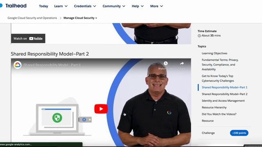Select Shared Responsibility Model–Part 2 topic
The width and height of the screenshot is (262, 147).
pyautogui.click(x=224, y=94)
